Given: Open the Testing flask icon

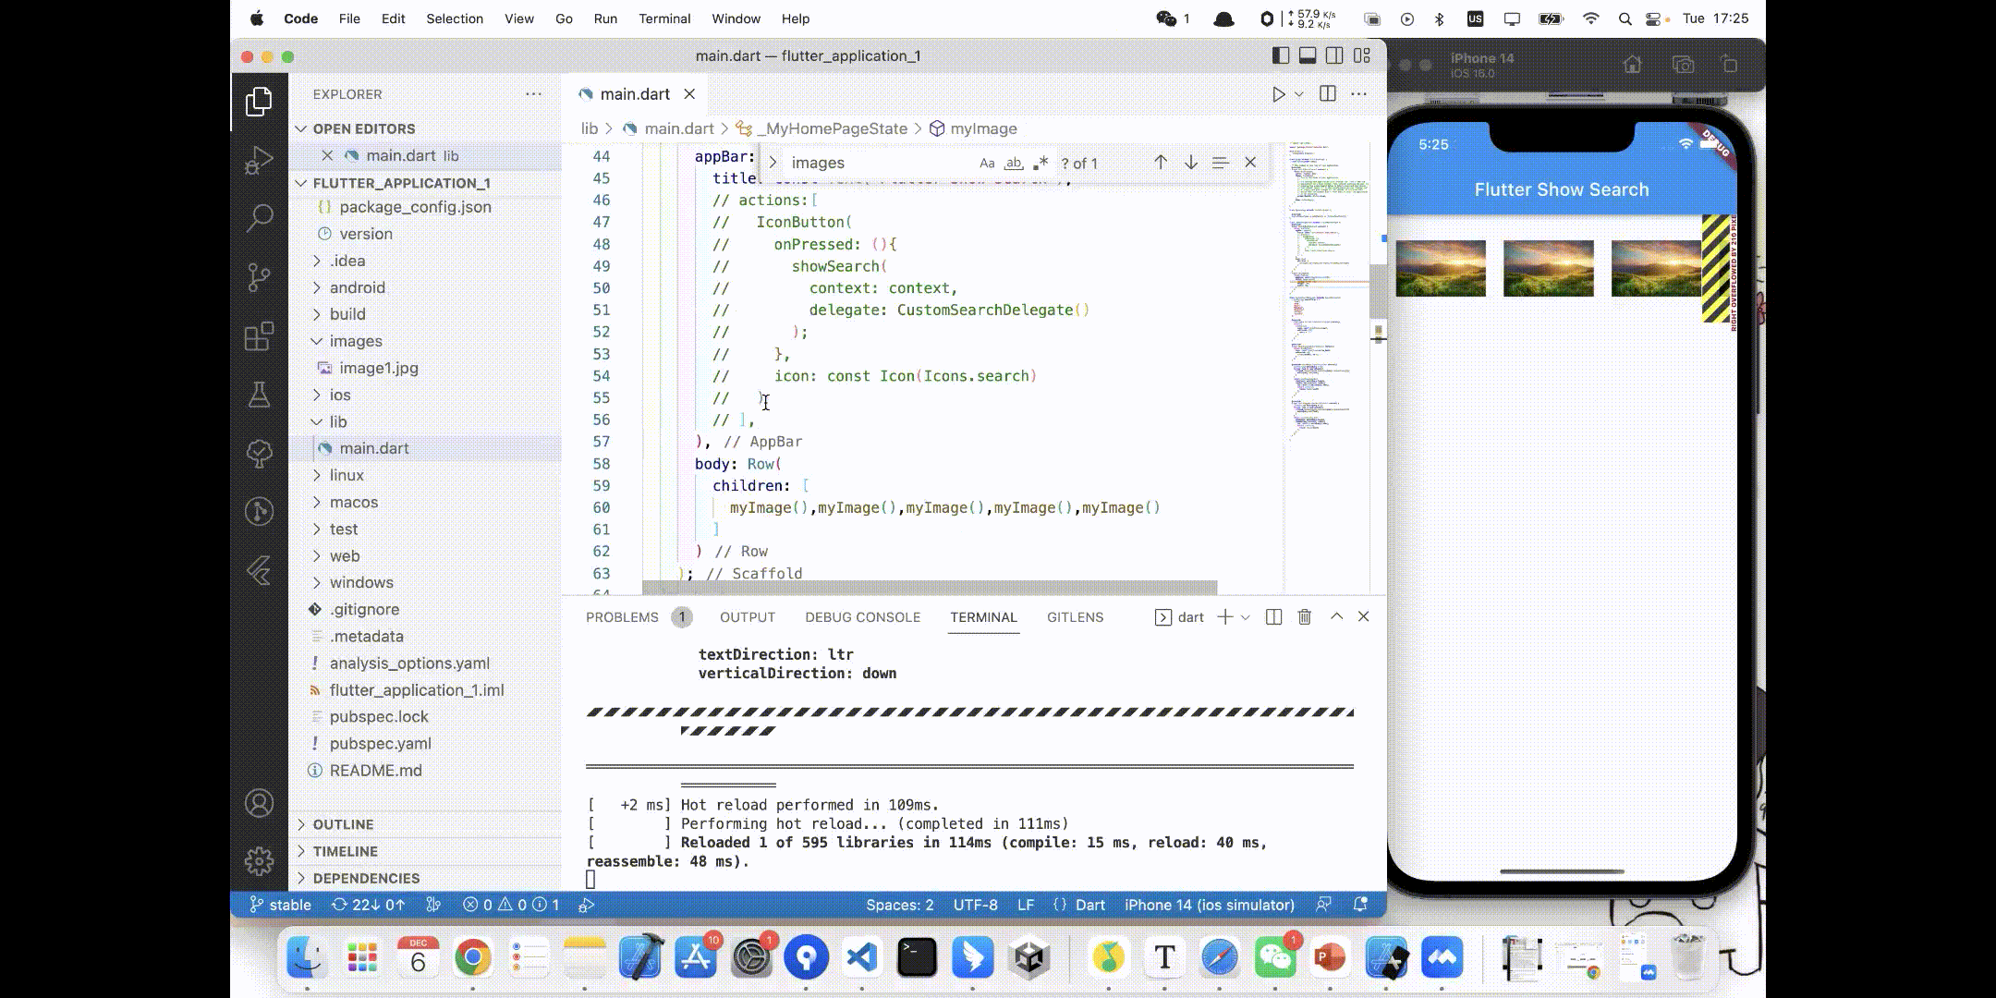Looking at the screenshot, I should (x=260, y=395).
